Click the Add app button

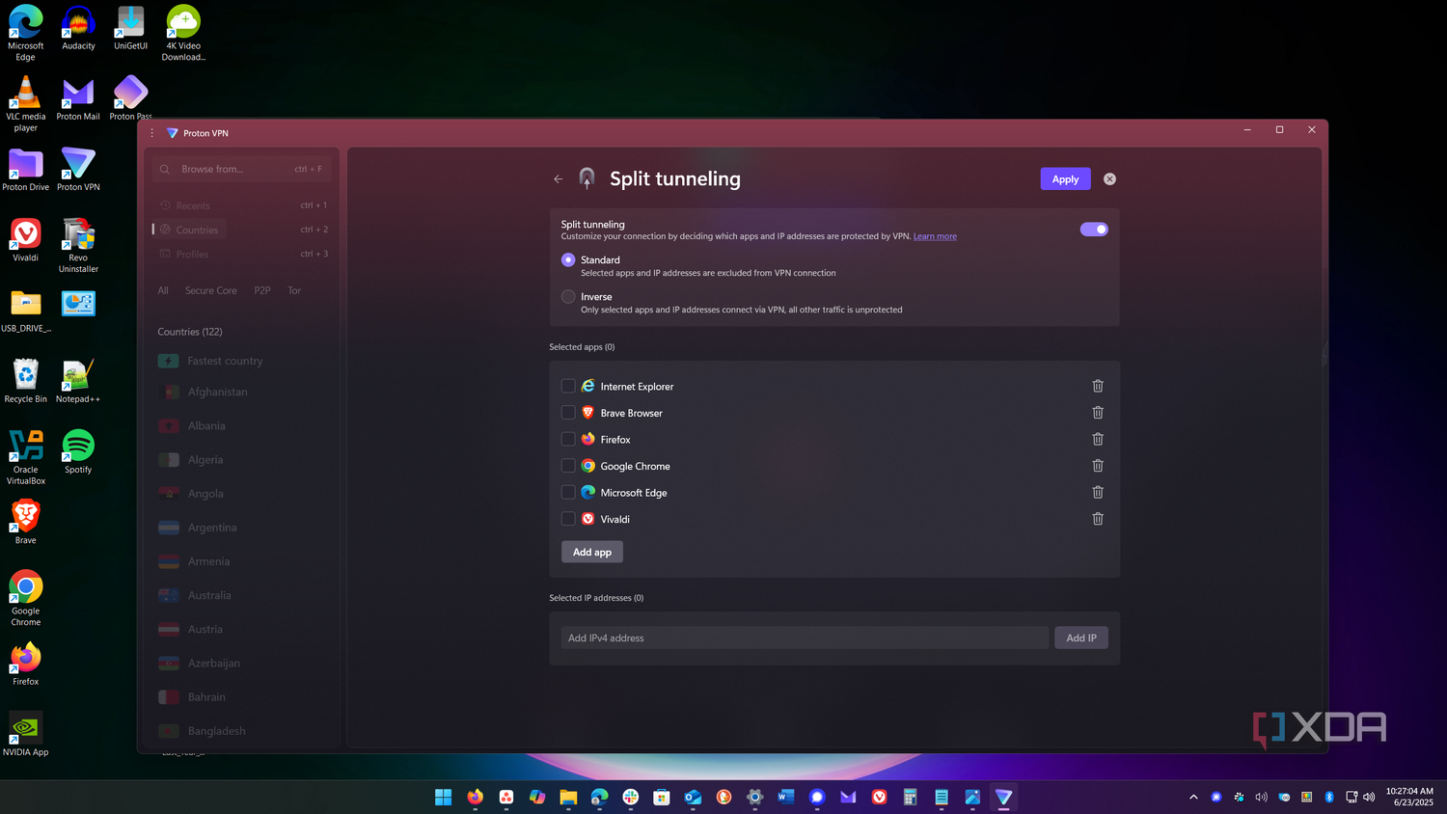pyautogui.click(x=592, y=552)
